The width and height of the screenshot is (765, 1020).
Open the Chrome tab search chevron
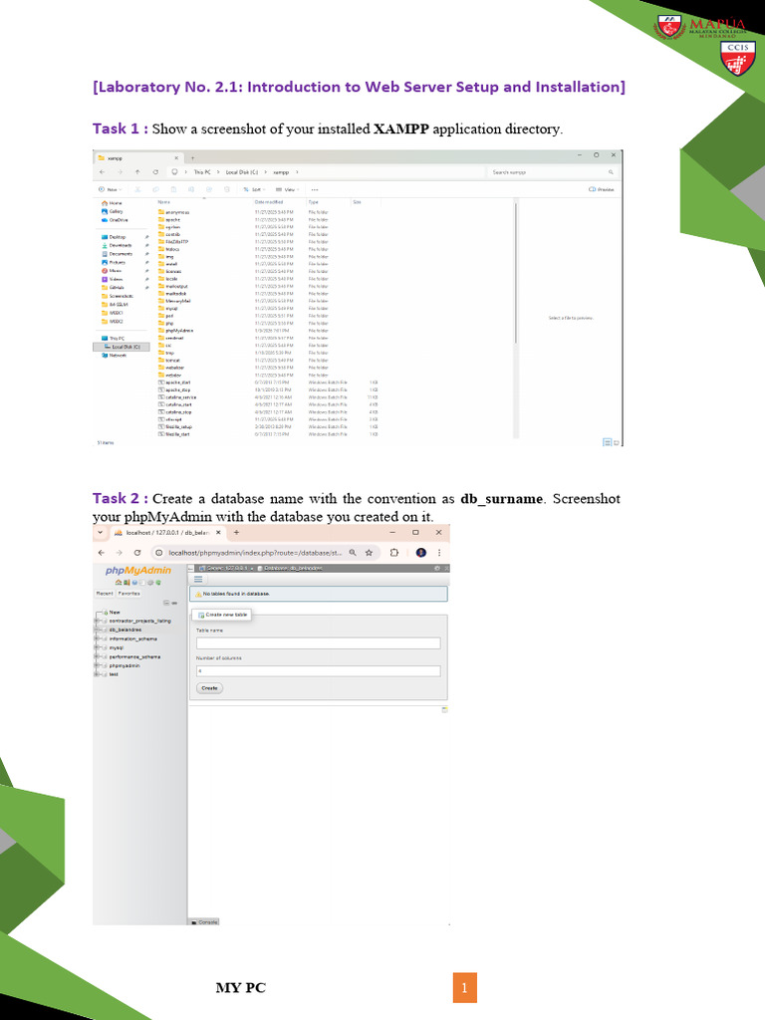101,532
